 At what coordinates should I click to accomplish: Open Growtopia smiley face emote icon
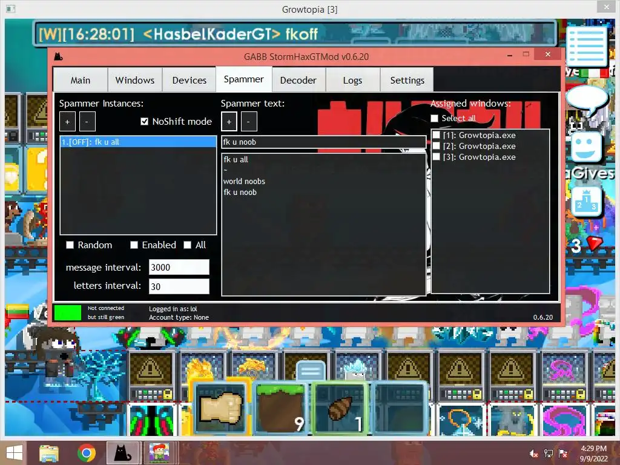click(x=586, y=148)
